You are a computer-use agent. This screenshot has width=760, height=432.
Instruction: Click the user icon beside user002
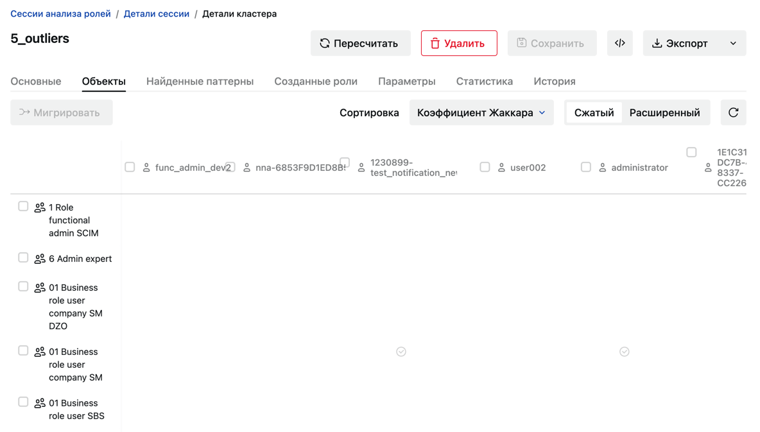[x=502, y=168]
